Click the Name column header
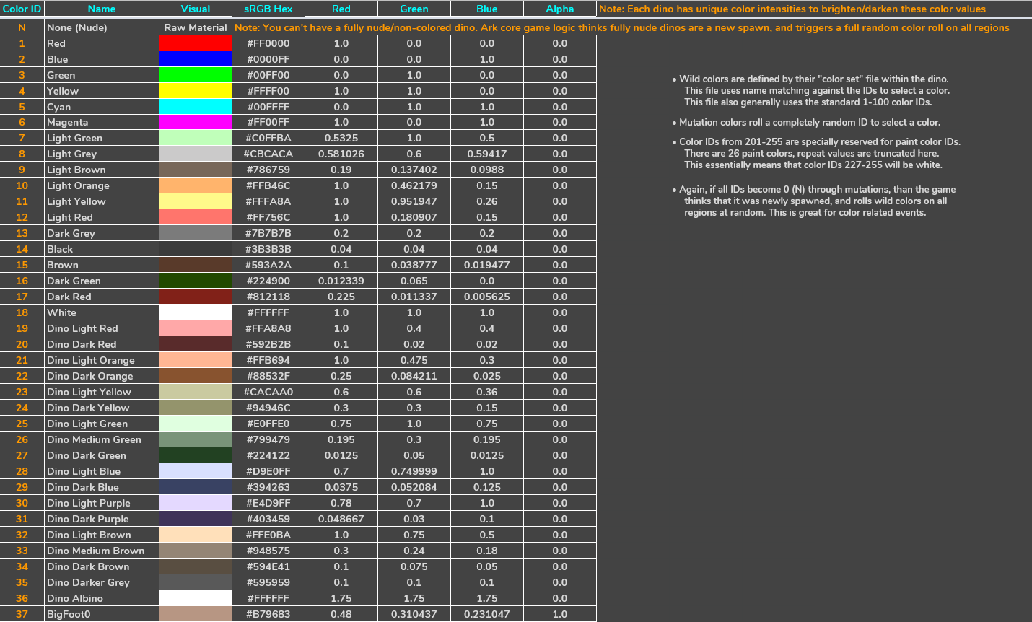 coord(102,9)
